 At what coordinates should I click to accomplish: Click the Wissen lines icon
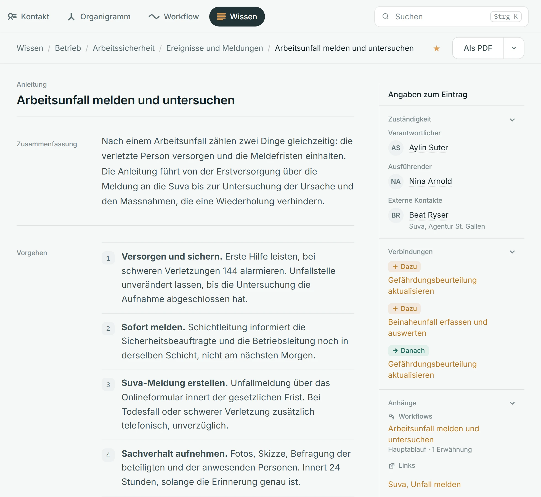tap(221, 17)
